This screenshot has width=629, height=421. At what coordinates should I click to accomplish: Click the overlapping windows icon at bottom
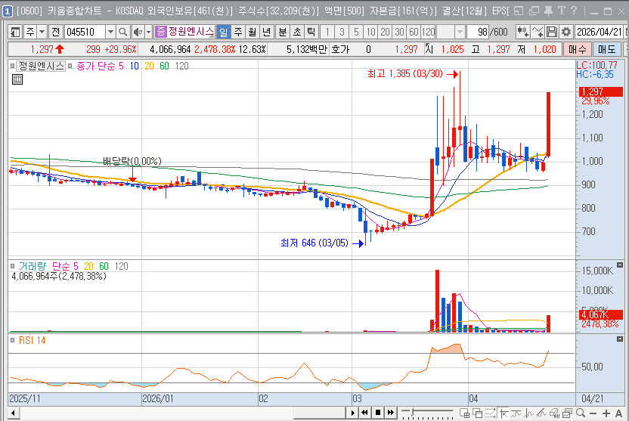pos(477,413)
